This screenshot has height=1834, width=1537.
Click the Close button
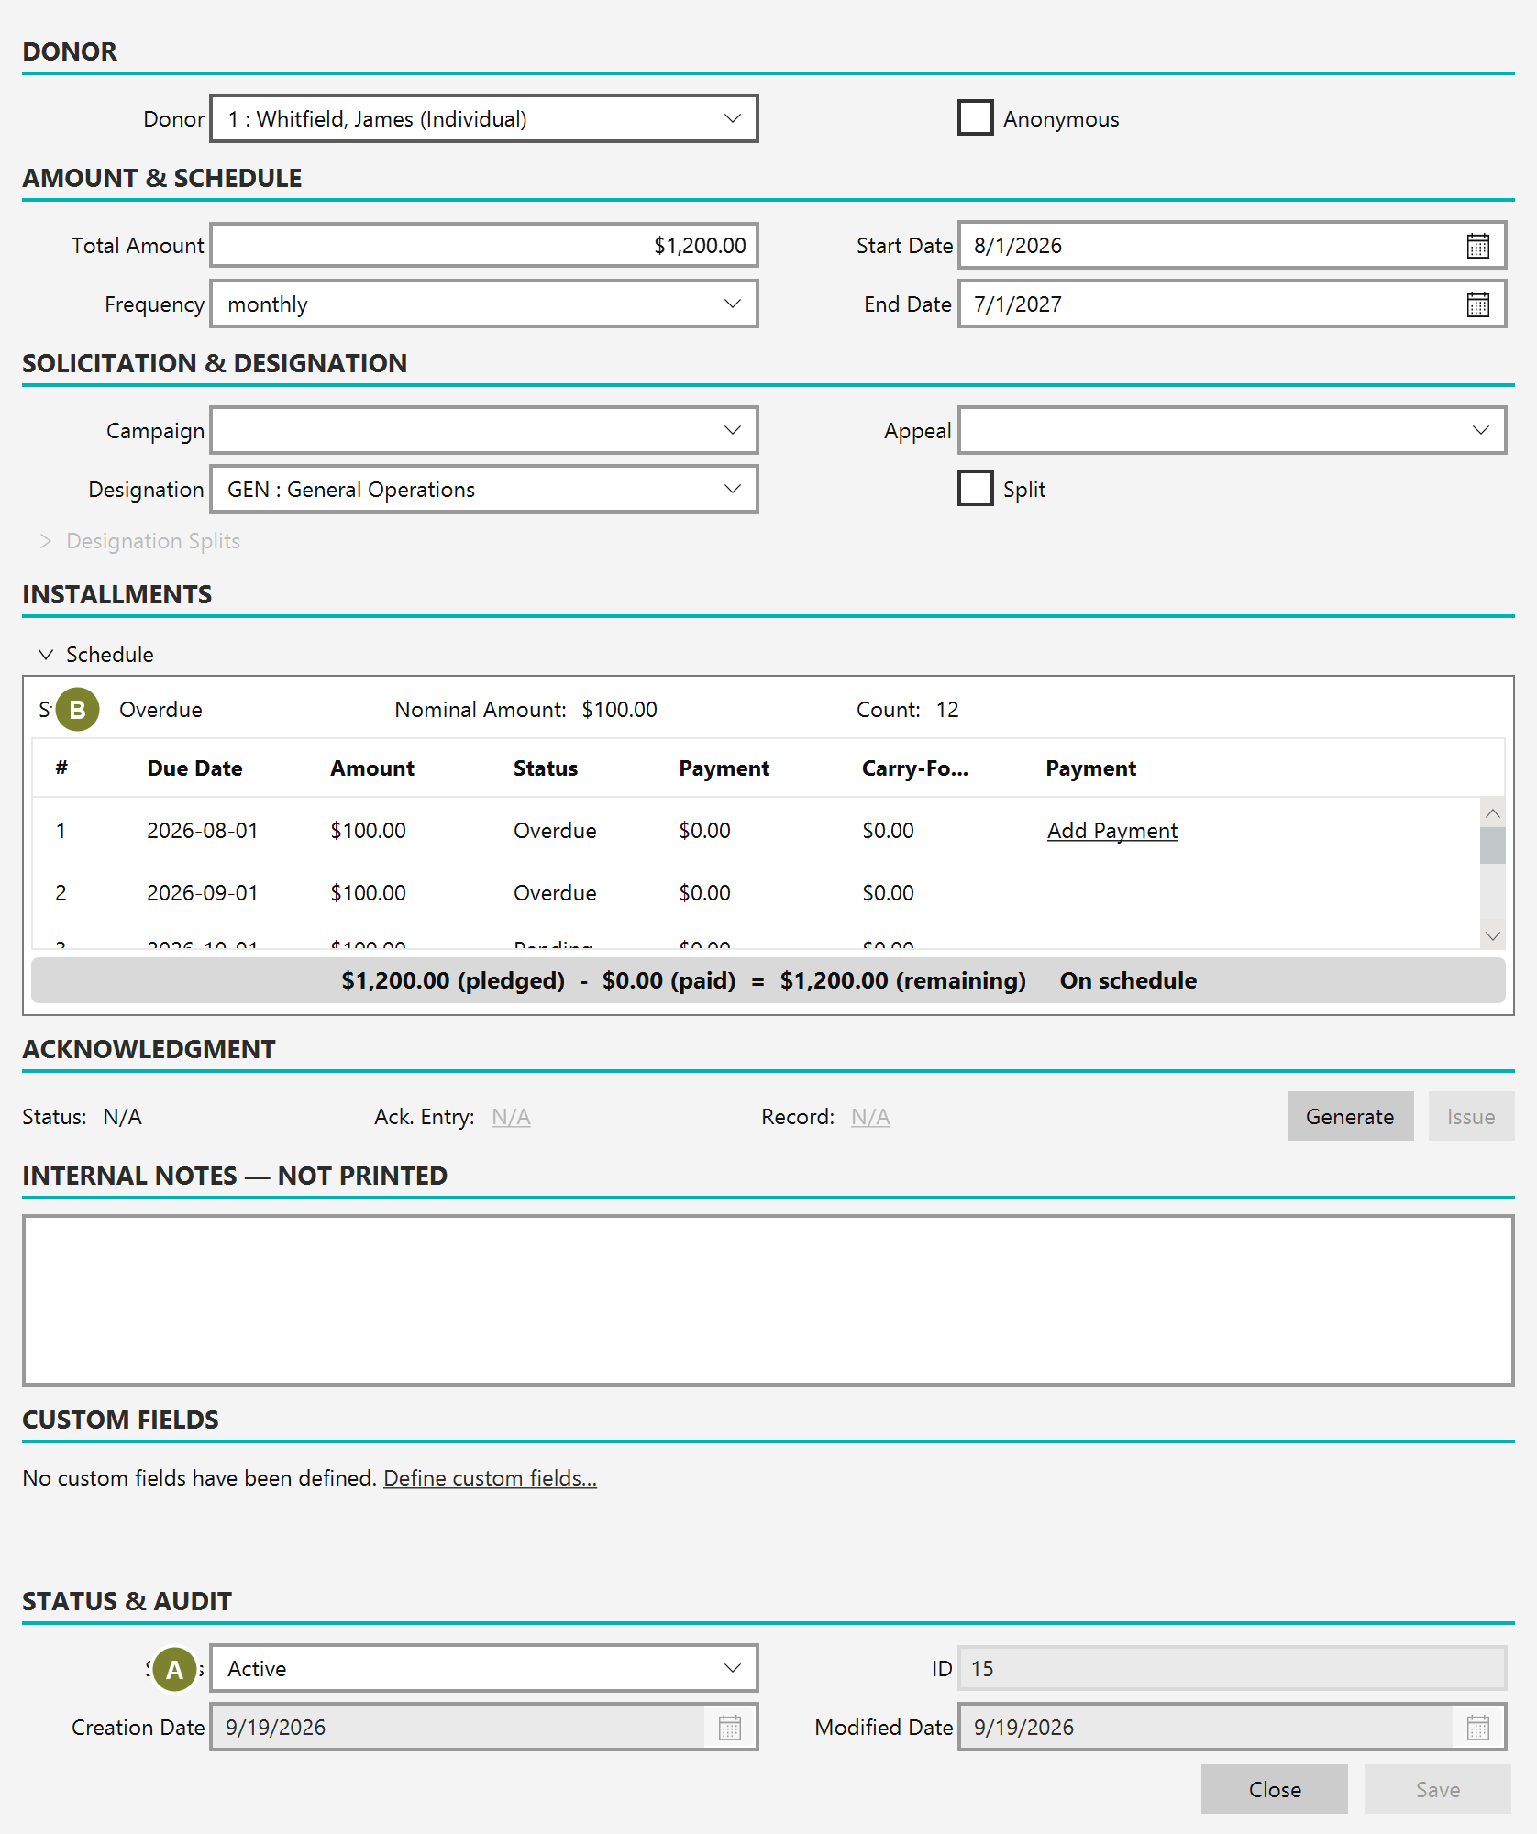(1275, 1789)
